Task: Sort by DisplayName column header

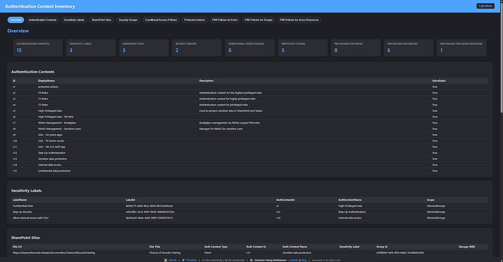Action: click(46, 80)
